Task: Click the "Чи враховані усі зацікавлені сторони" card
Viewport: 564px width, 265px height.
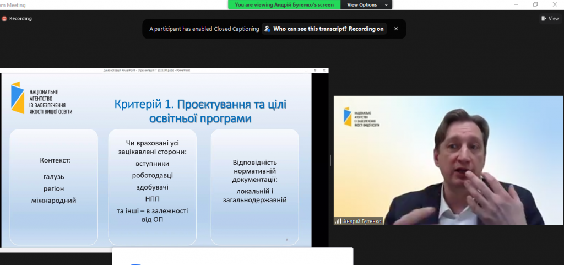Action: point(151,186)
